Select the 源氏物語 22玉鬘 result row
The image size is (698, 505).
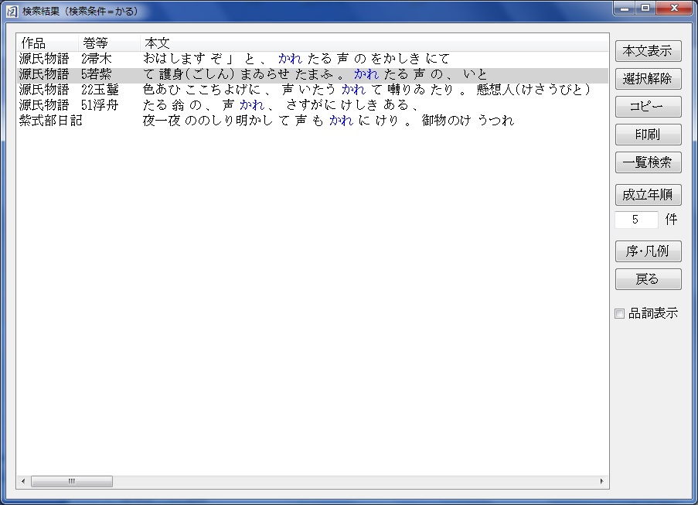click(312, 90)
